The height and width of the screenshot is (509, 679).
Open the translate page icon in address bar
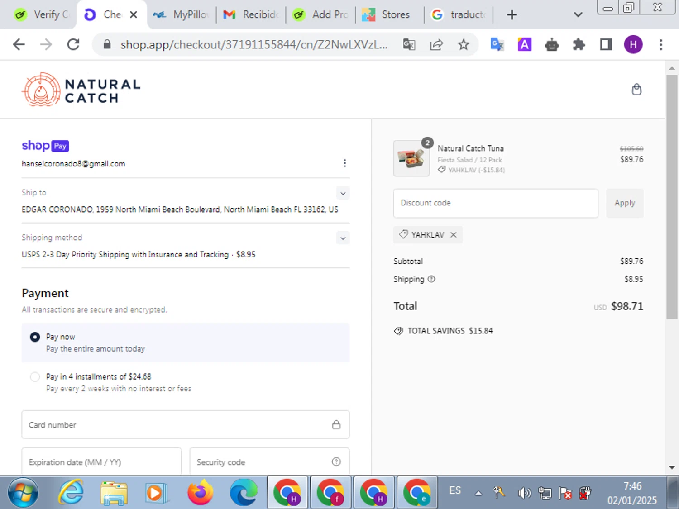coord(409,44)
